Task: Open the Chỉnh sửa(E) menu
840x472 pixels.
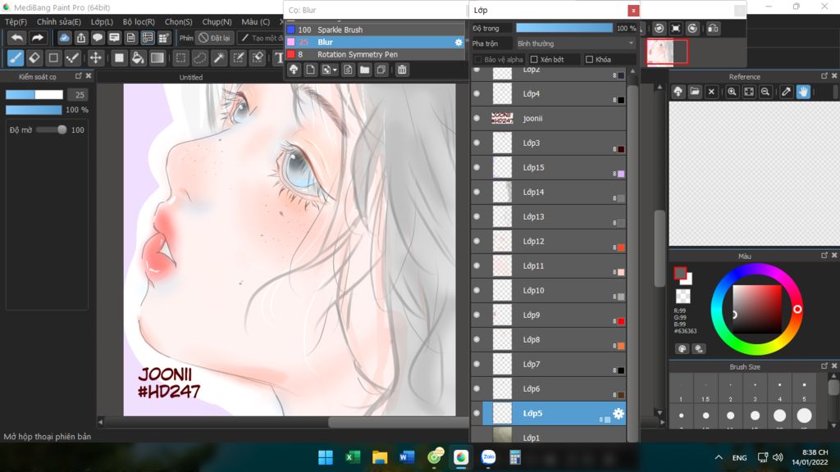Action: coord(59,22)
